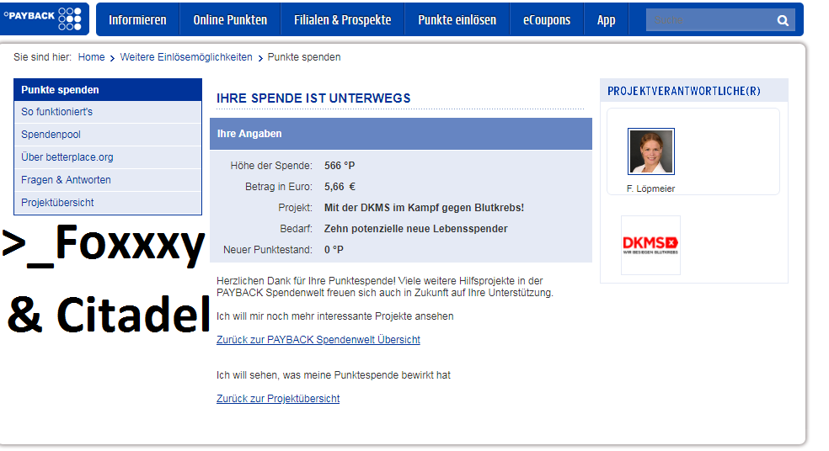829x451 pixels.
Task: Open the eCoupons menu item
Action: coord(547,20)
